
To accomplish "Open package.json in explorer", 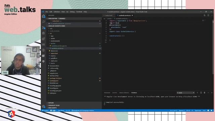I will click(x=74, y=81).
